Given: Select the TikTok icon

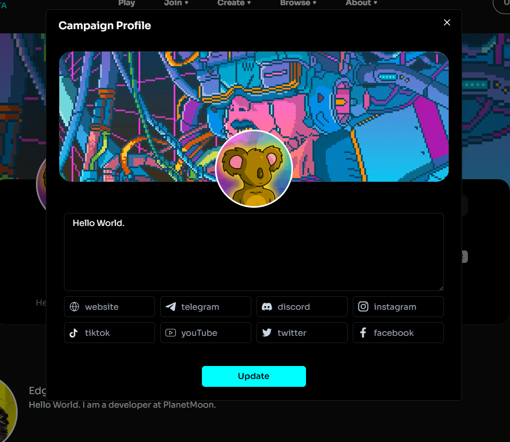Looking at the screenshot, I should (74, 333).
